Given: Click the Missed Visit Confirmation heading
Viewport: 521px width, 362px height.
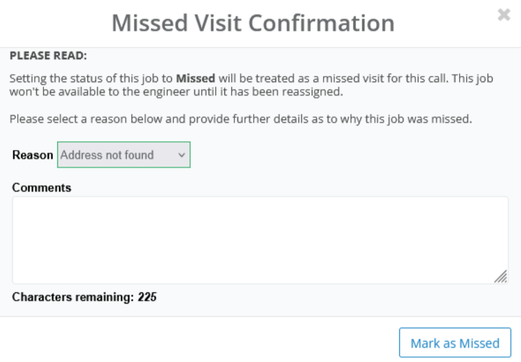Looking at the screenshot, I should click(253, 23).
